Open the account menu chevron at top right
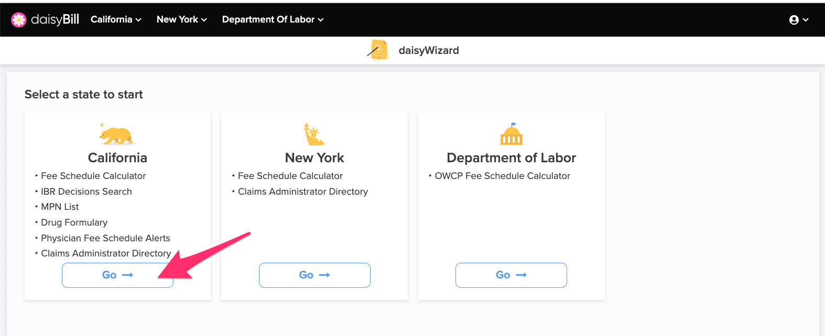 [x=806, y=20]
